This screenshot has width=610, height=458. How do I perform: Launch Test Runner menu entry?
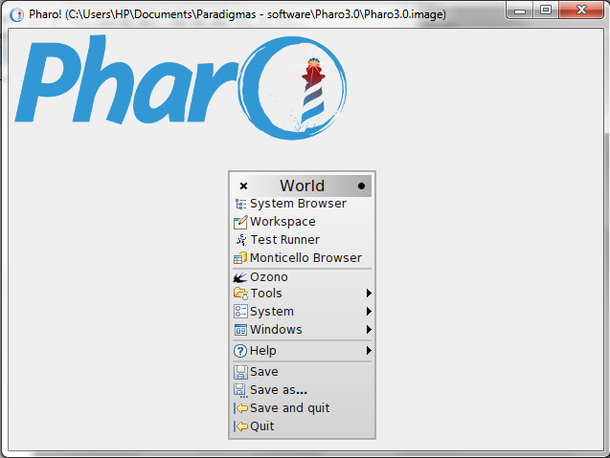302,240
